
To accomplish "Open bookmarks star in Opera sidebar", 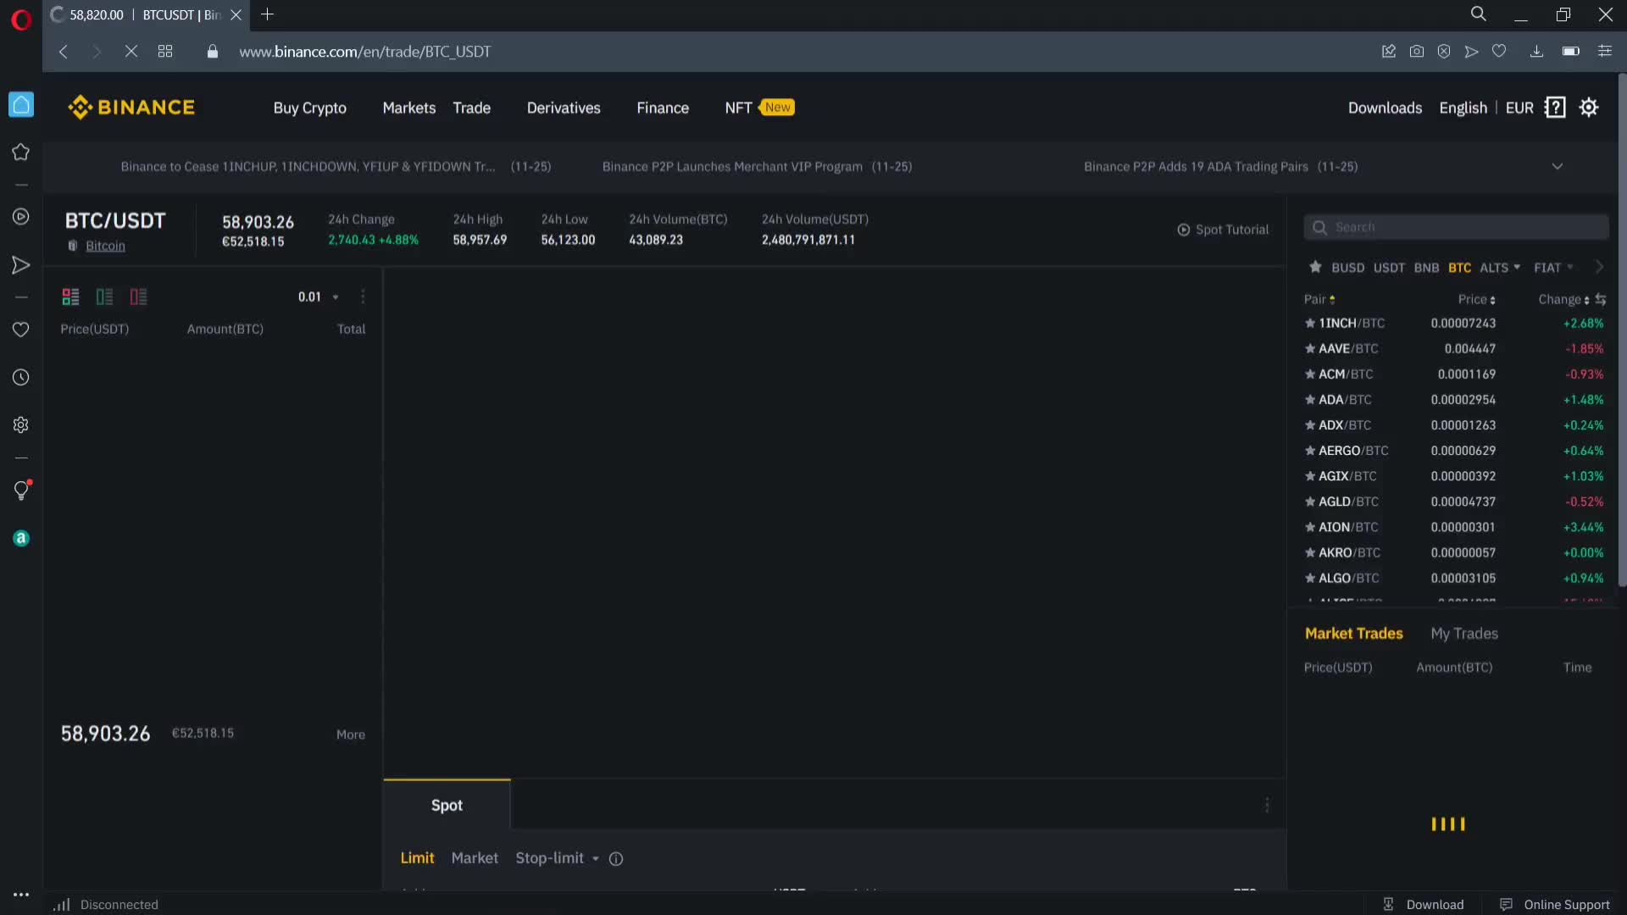I will click(x=21, y=152).
